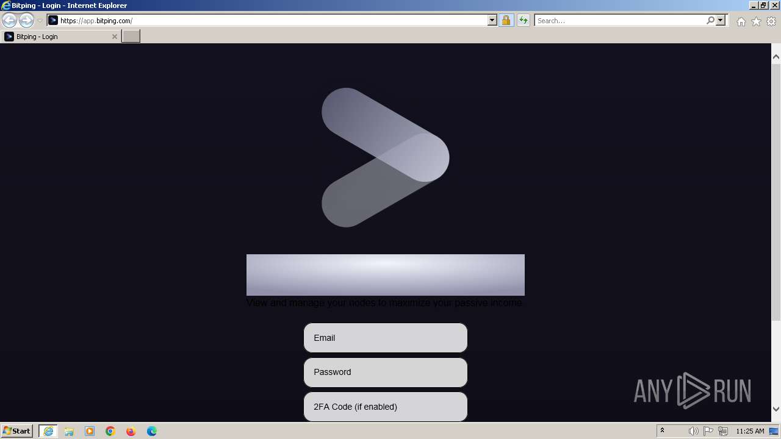Click the Bitping favicon in address bar
Viewport: 781px width, 439px height.
coord(53,20)
